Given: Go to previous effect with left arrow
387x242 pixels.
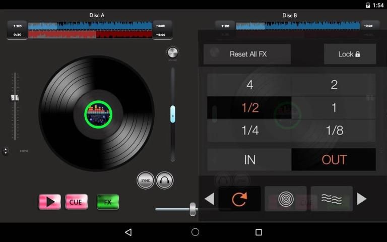Looking at the screenshot, I should [209, 199].
